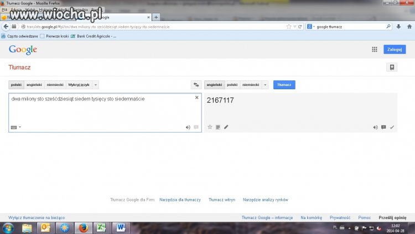
Task: Open URL history dropdown arrow
Action: pyautogui.click(x=294, y=27)
